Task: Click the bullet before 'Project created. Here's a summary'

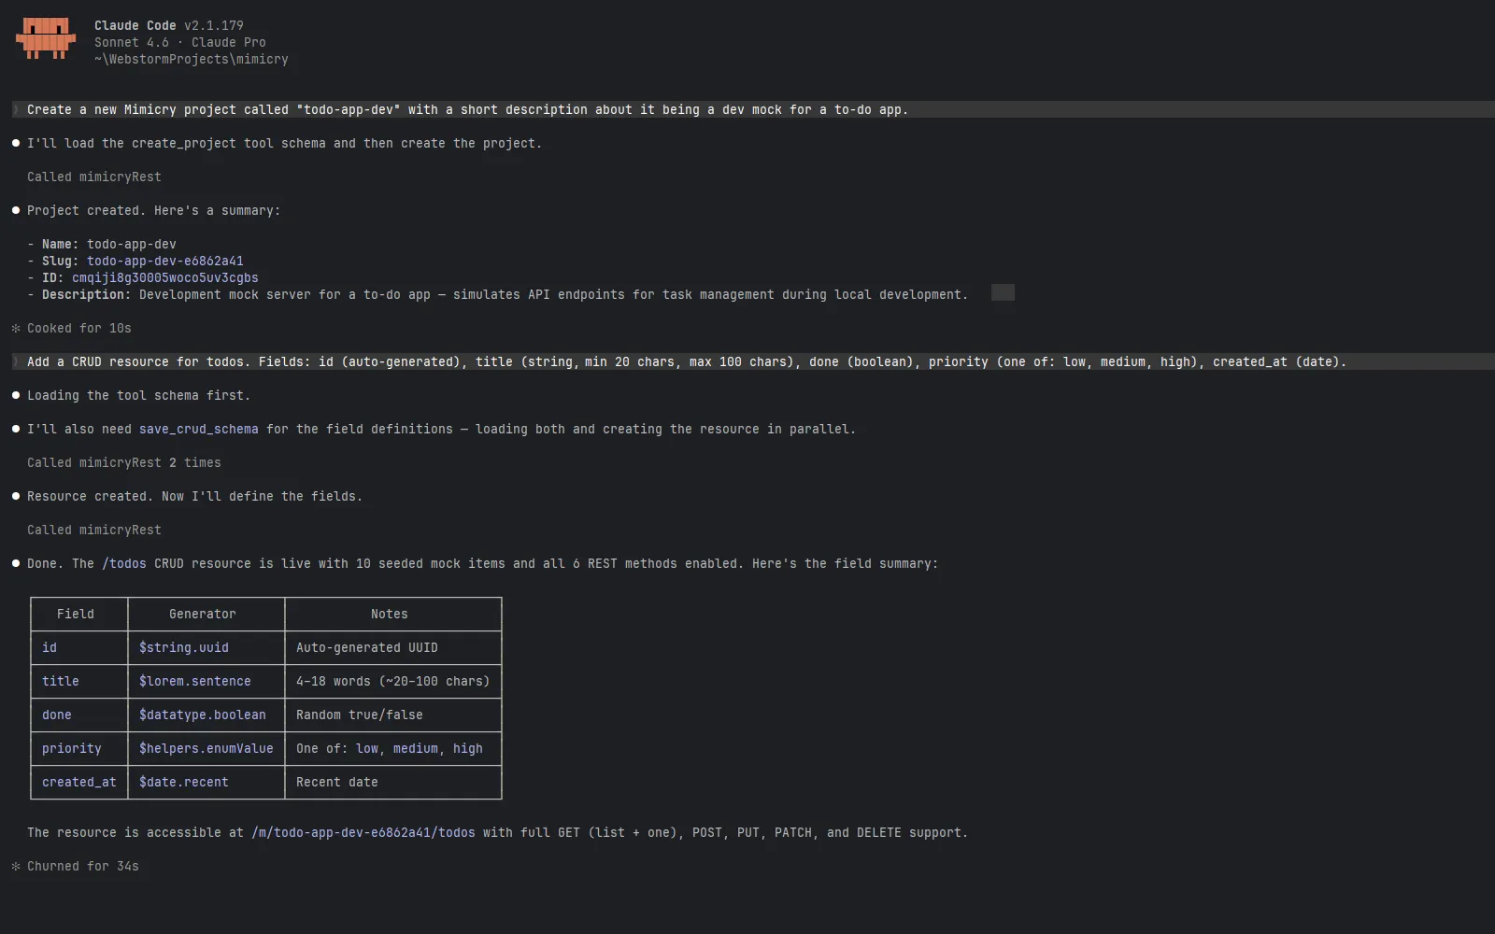Action: point(16,211)
